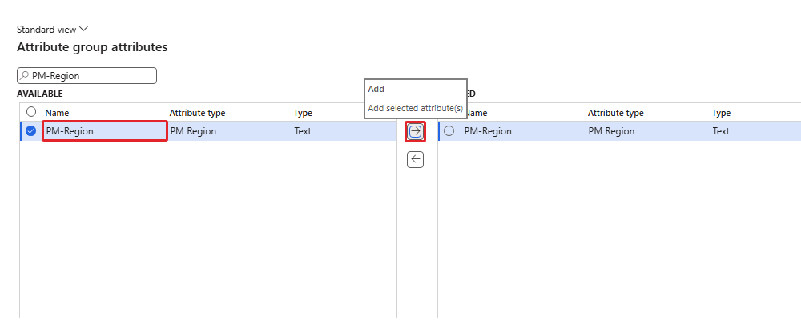Click the Remove left-arrow button

pos(415,159)
